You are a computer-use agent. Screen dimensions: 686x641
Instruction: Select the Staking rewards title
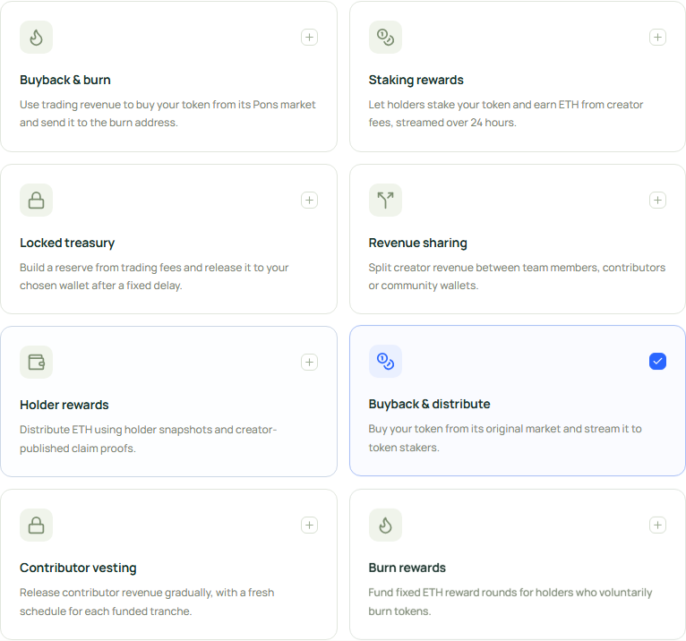pyautogui.click(x=416, y=80)
